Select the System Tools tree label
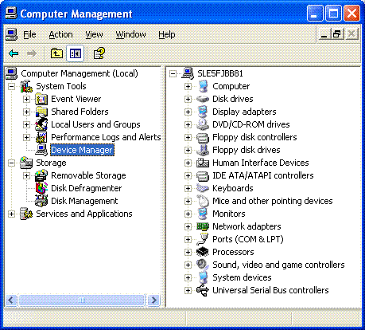 tap(61, 86)
